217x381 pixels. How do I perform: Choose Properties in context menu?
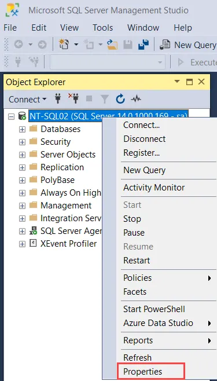pos(143,372)
